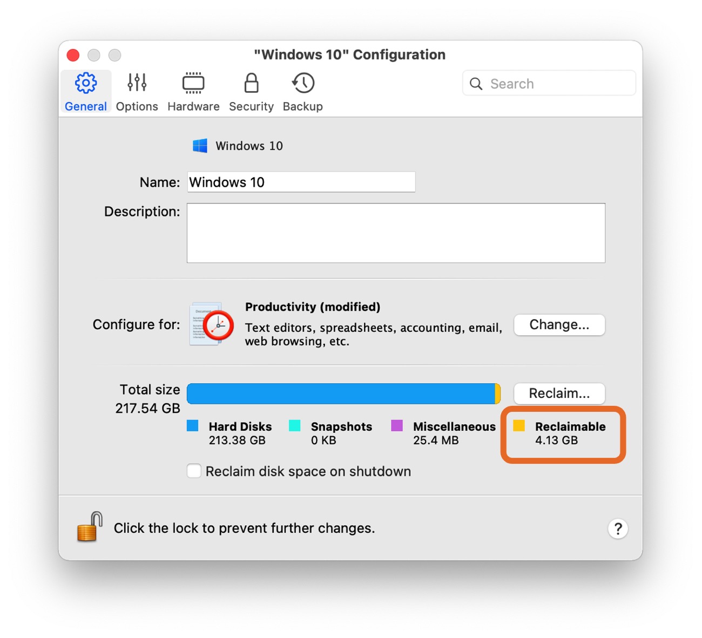Viewport: 702px width, 638px height.
Task: Click the Windows logo icon
Action: (x=200, y=146)
